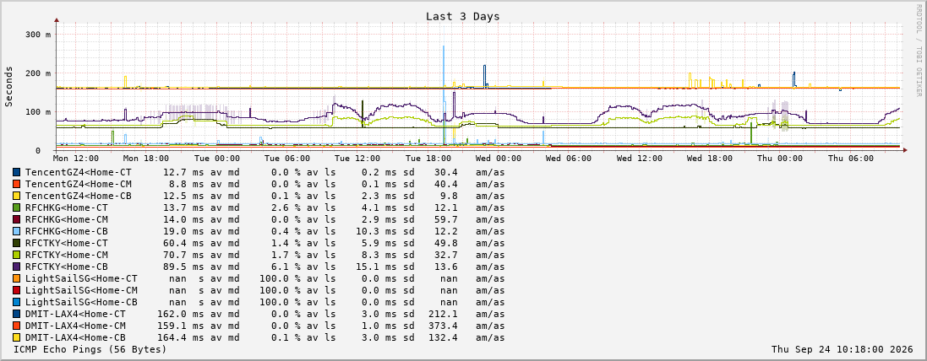
Task: Click the ICMP Echo Pings footer text
Action: [90, 349]
